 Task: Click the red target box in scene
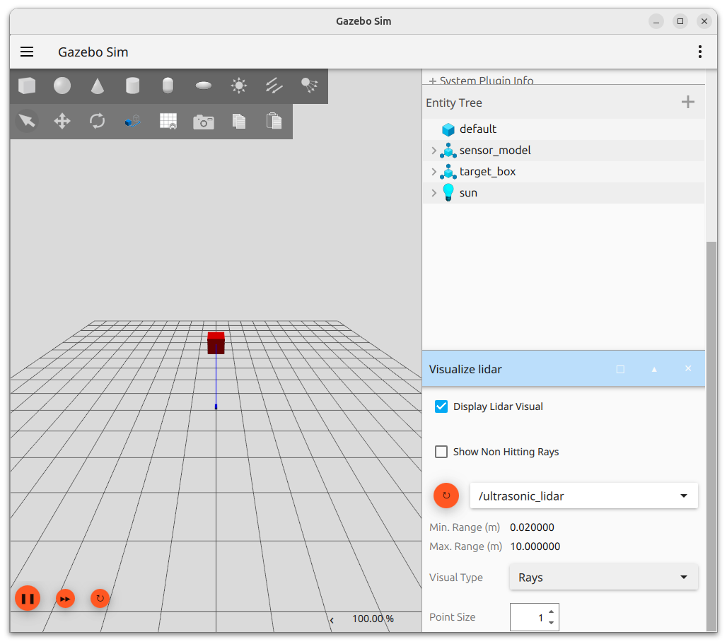point(216,343)
